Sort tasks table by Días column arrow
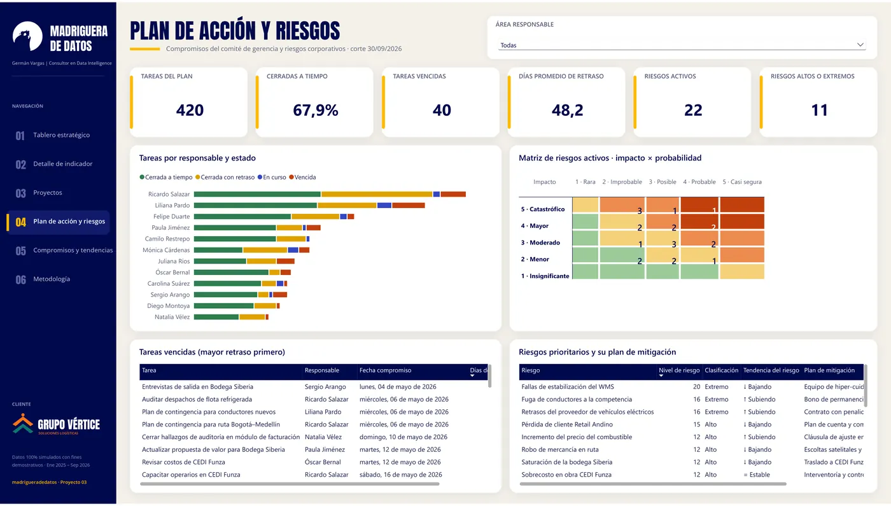 pos(472,376)
